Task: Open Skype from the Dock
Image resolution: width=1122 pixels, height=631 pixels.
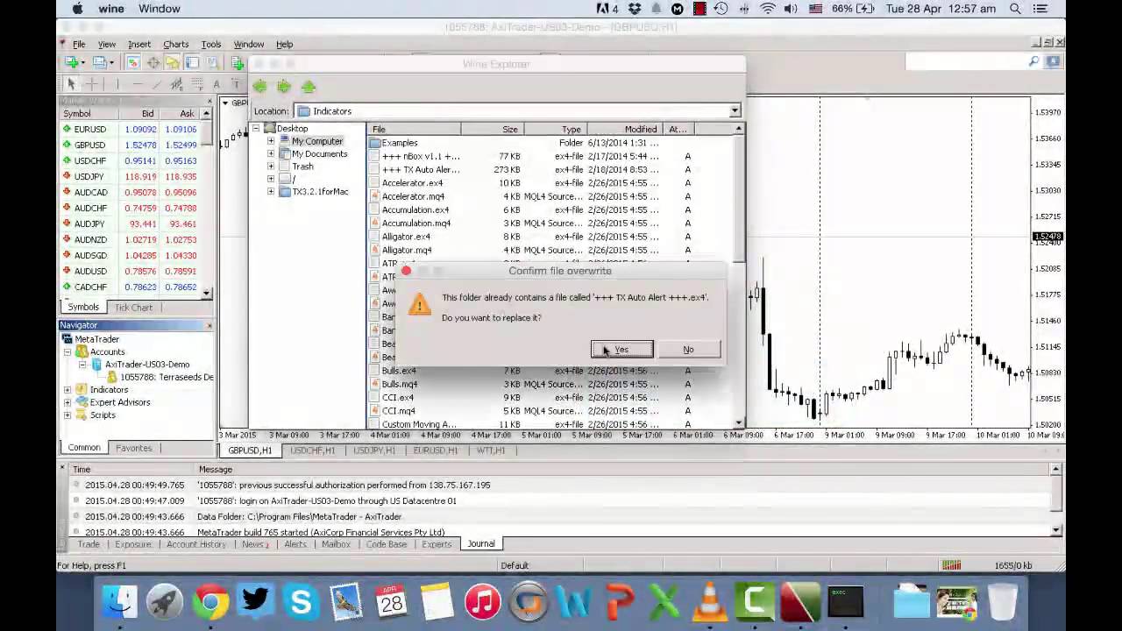Action: pos(301,603)
